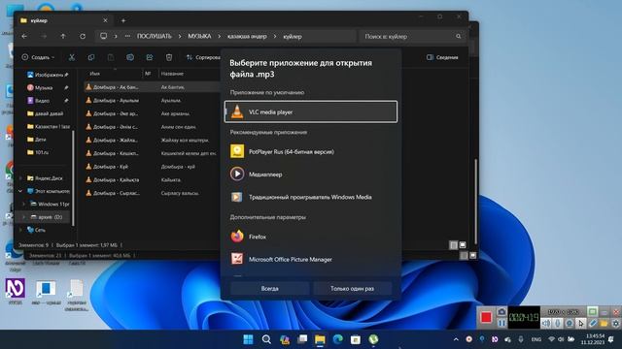Click the Только один раз button
Image resolution: width=622 pixels, height=349 pixels.
point(352,289)
